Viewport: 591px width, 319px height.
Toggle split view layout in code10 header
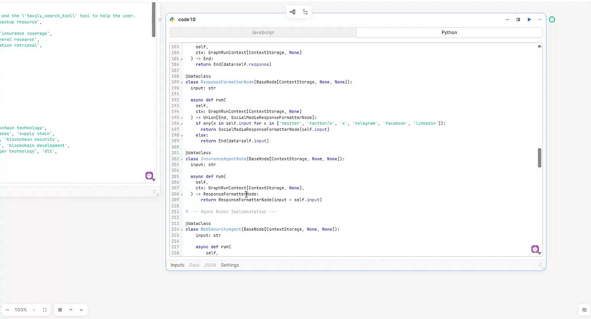coord(518,20)
